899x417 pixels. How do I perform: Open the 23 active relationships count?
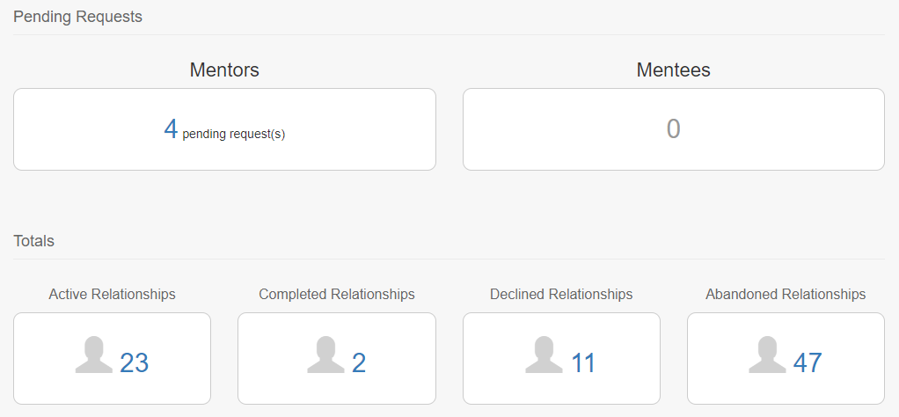[135, 363]
